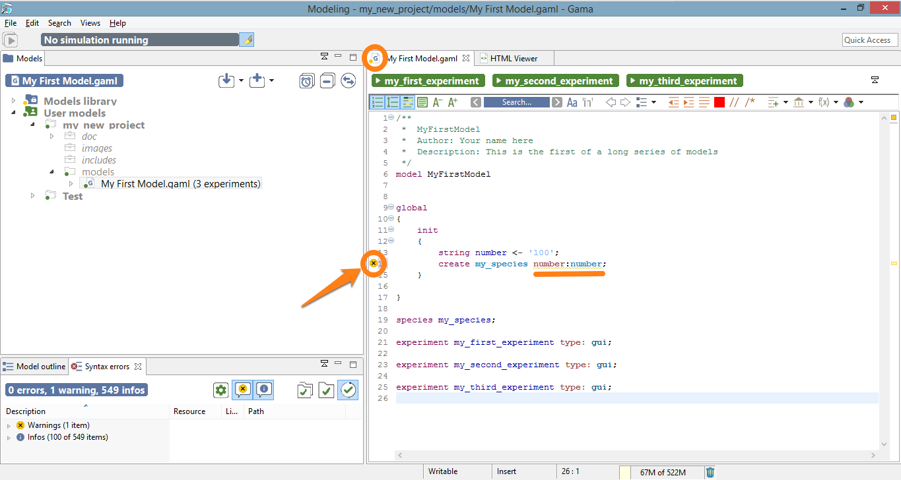Toggle case sensitive search Aa

(x=572, y=102)
